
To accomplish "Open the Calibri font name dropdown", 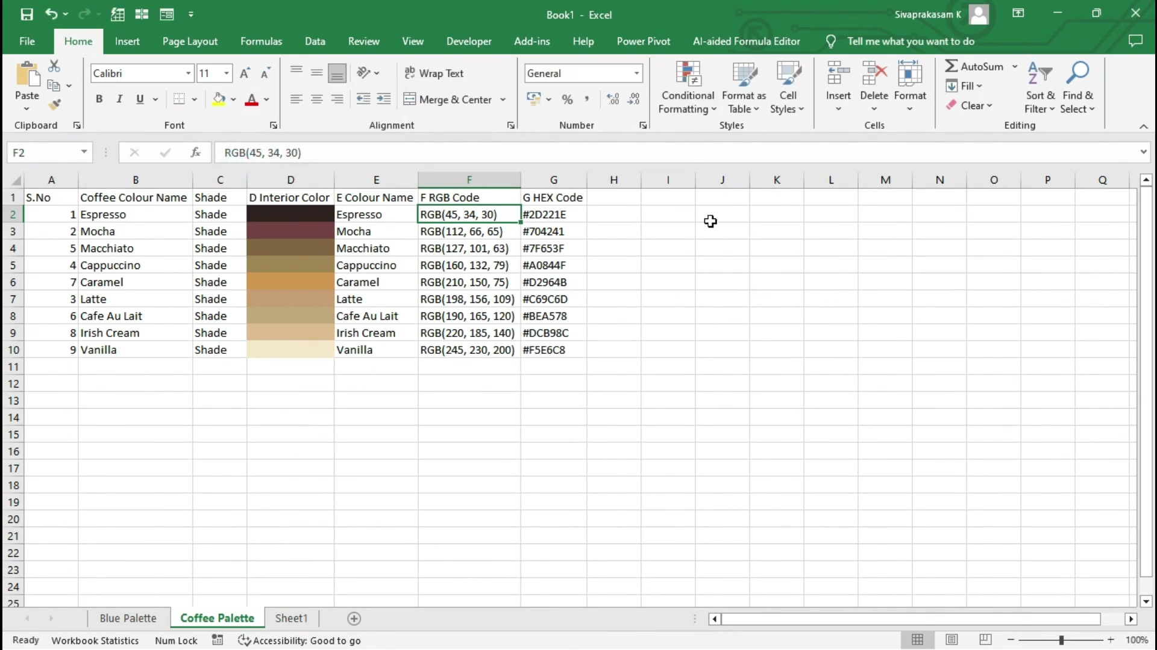I will (188, 73).
